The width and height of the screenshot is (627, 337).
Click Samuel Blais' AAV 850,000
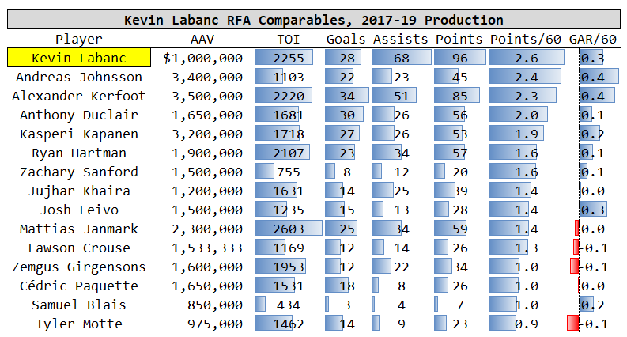[x=215, y=305]
